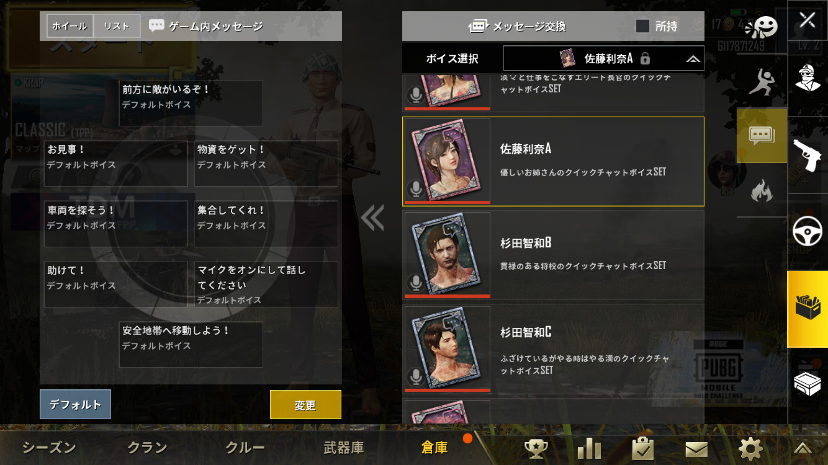Open the quick chat messages side tab

click(762, 135)
